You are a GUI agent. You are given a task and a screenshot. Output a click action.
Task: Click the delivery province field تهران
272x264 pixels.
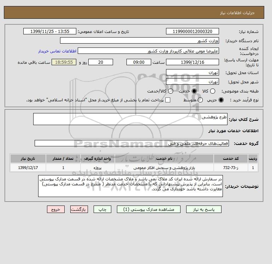[x=193, y=73]
